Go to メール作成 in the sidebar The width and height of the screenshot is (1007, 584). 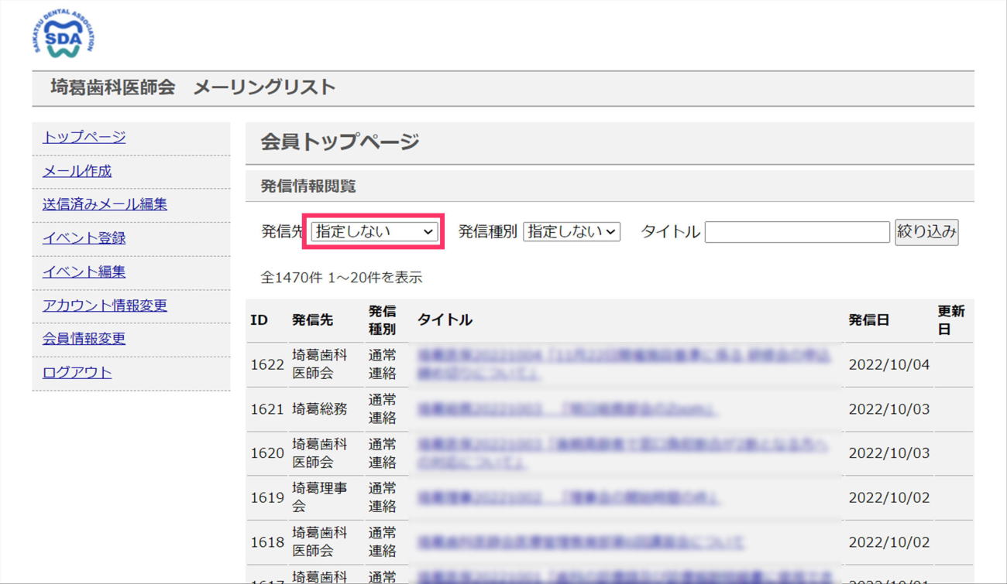coord(77,171)
